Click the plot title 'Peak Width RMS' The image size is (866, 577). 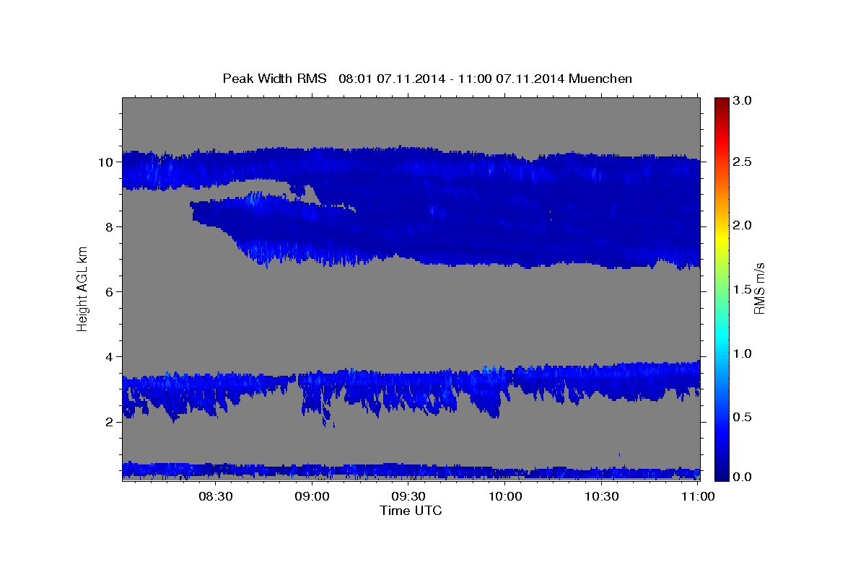click(274, 78)
